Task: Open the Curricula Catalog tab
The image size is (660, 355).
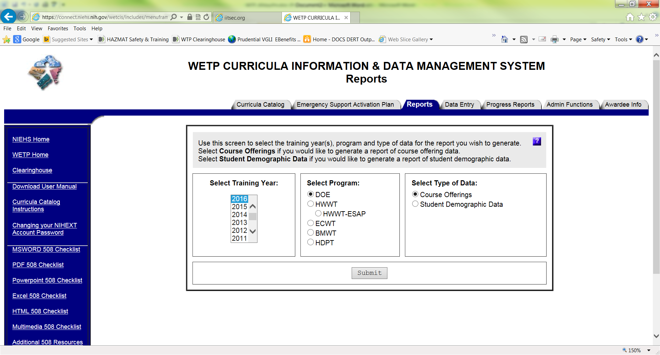Action: [x=260, y=105]
